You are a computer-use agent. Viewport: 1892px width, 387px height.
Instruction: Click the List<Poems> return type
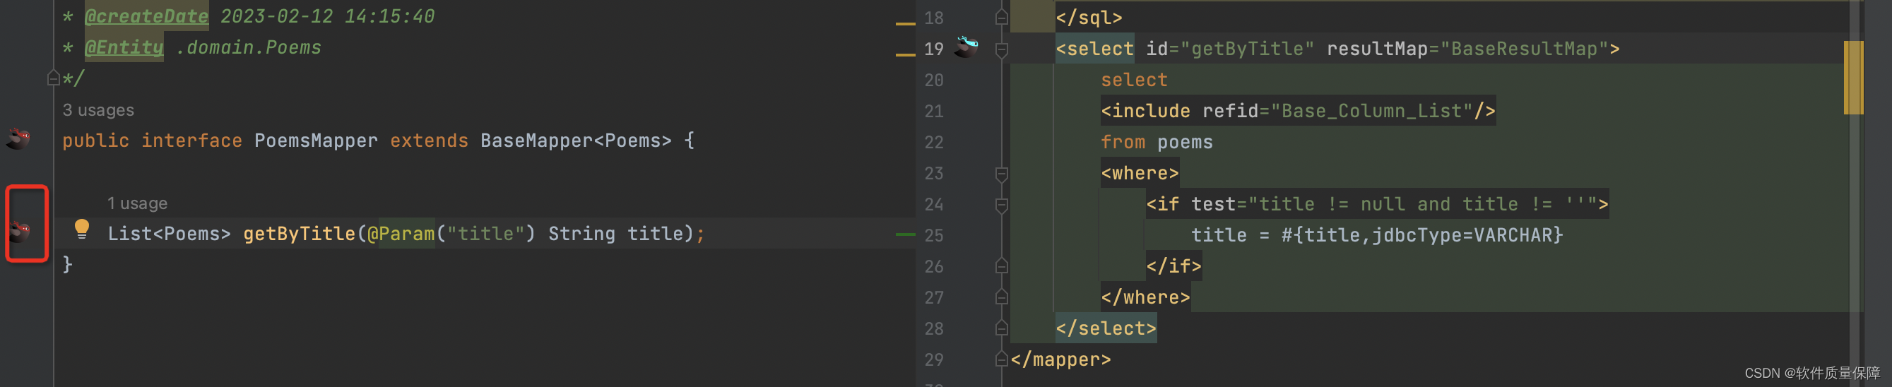[x=169, y=234]
